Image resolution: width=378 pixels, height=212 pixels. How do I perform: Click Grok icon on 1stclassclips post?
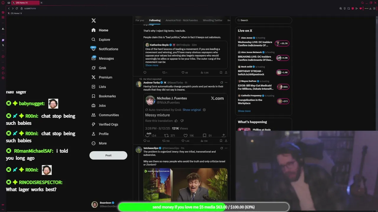[221, 148]
